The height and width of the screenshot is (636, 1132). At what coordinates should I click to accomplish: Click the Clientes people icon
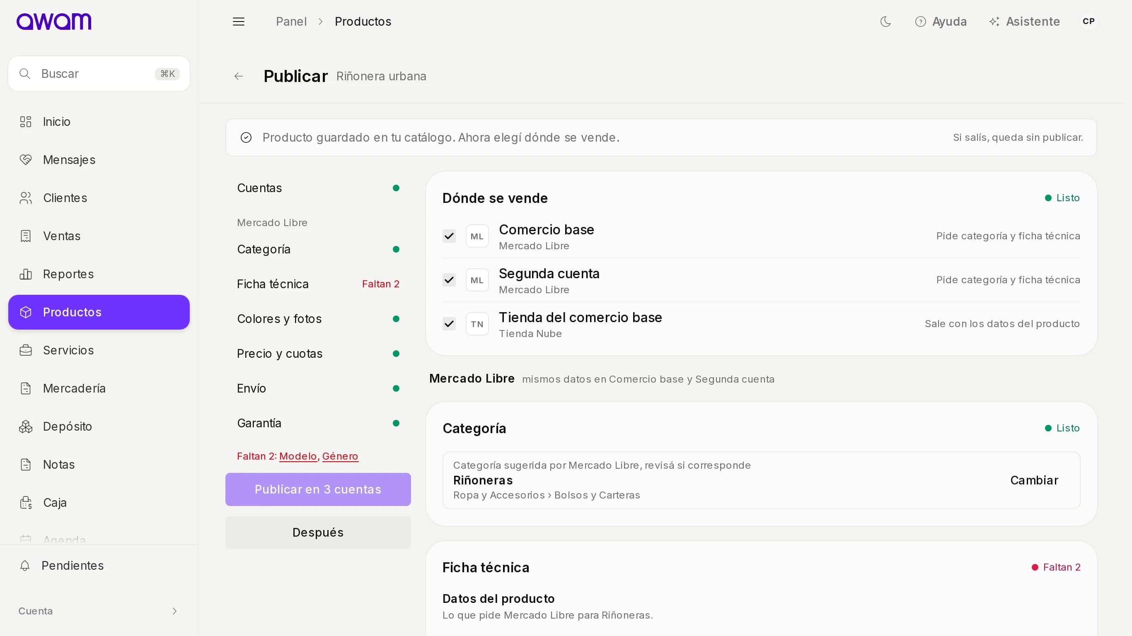[x=26, y=198]
